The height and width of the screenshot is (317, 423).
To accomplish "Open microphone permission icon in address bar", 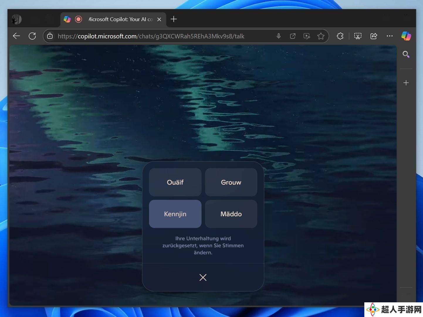I will click(279, 36).
